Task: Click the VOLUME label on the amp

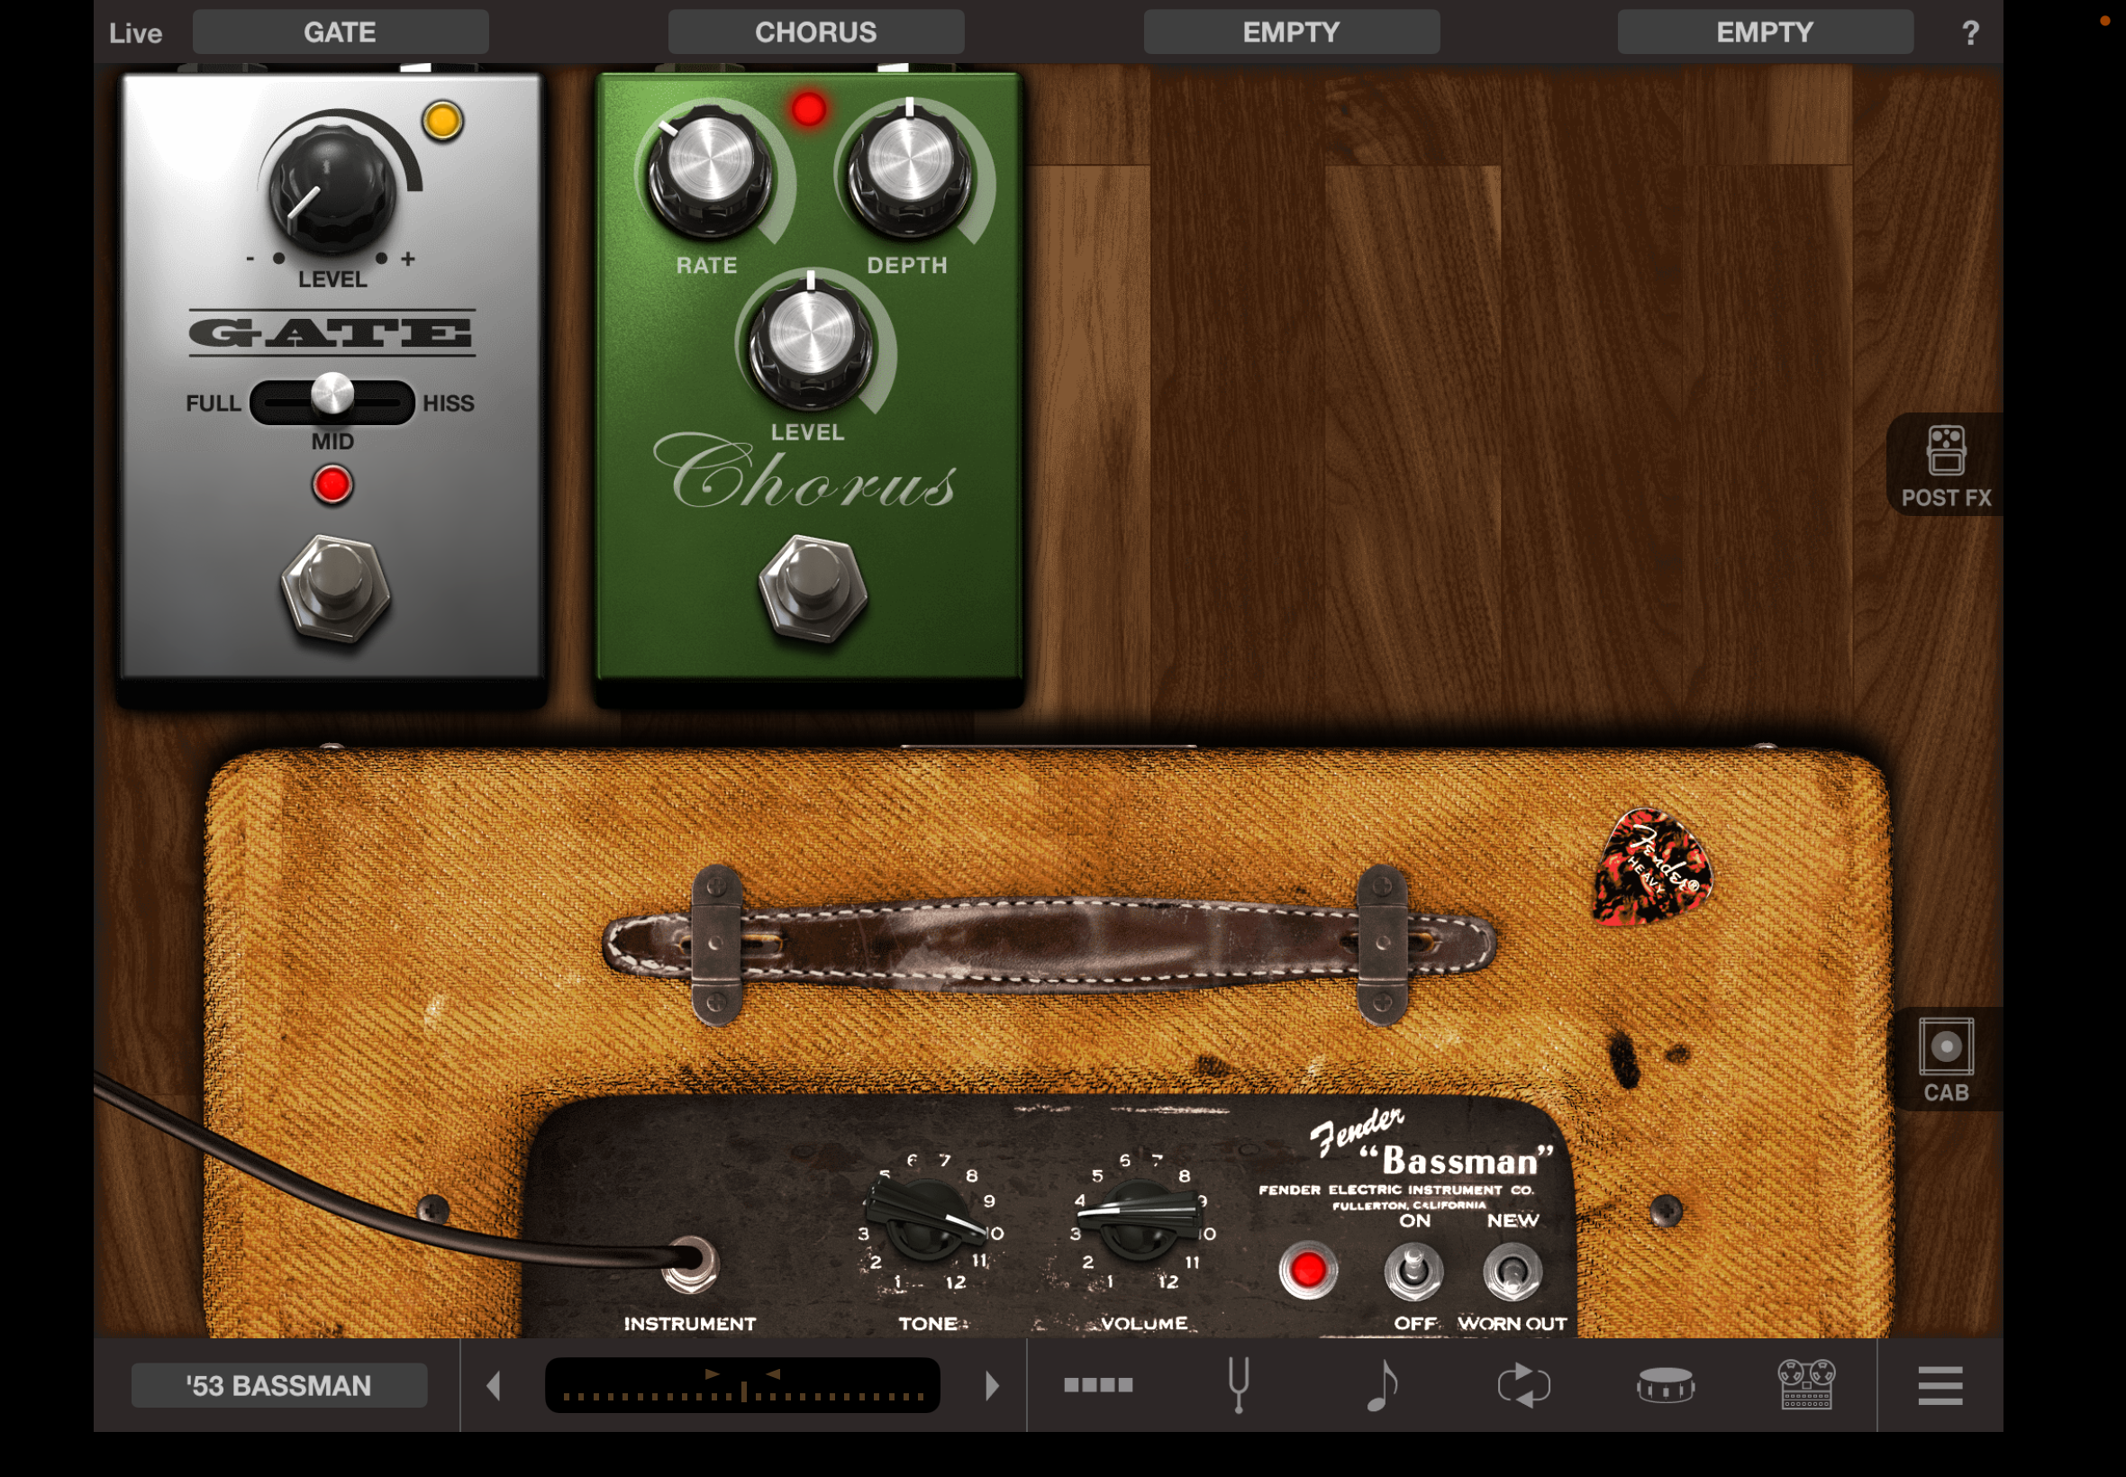Action: [x=1144, y=1323]
